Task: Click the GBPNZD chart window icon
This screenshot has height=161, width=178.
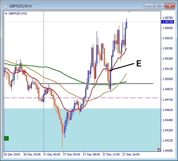Action: point(6,6)
